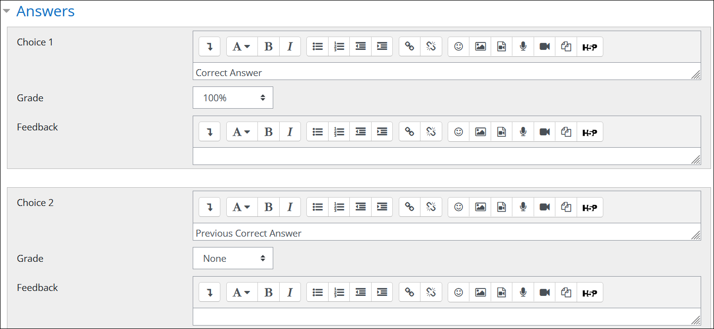Click the empty Choice 1 Feedback text area
This screenshot has width=714, height=329.
(x=447, y=156)
